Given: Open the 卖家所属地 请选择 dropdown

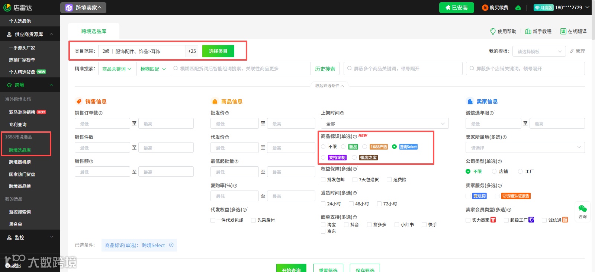Looking at the screenshot, I should pyautogui.click(x=525, y=148).
